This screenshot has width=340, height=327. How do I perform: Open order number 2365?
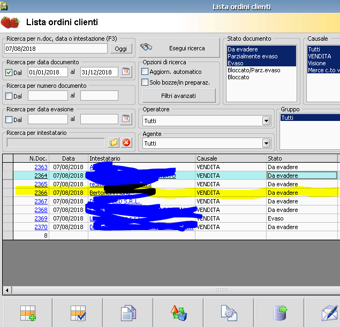[x=41, y=184]
